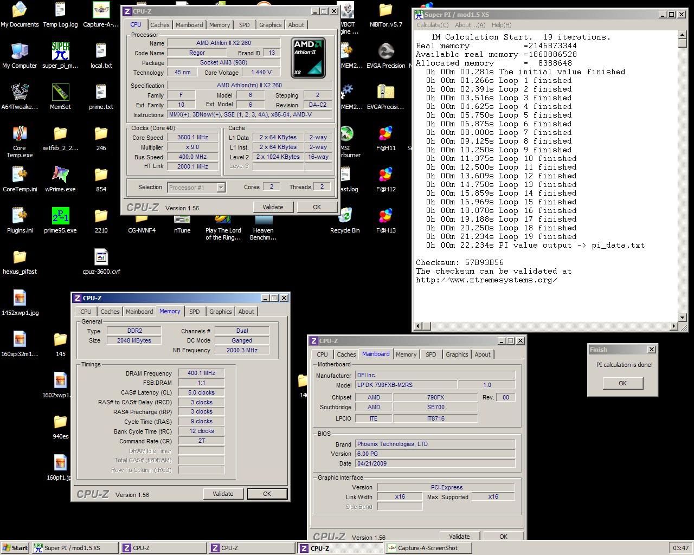This screenshot has width=694, height=555.
Task: Switch to Super PI taskbar button
Action: (x=74, y=548)
